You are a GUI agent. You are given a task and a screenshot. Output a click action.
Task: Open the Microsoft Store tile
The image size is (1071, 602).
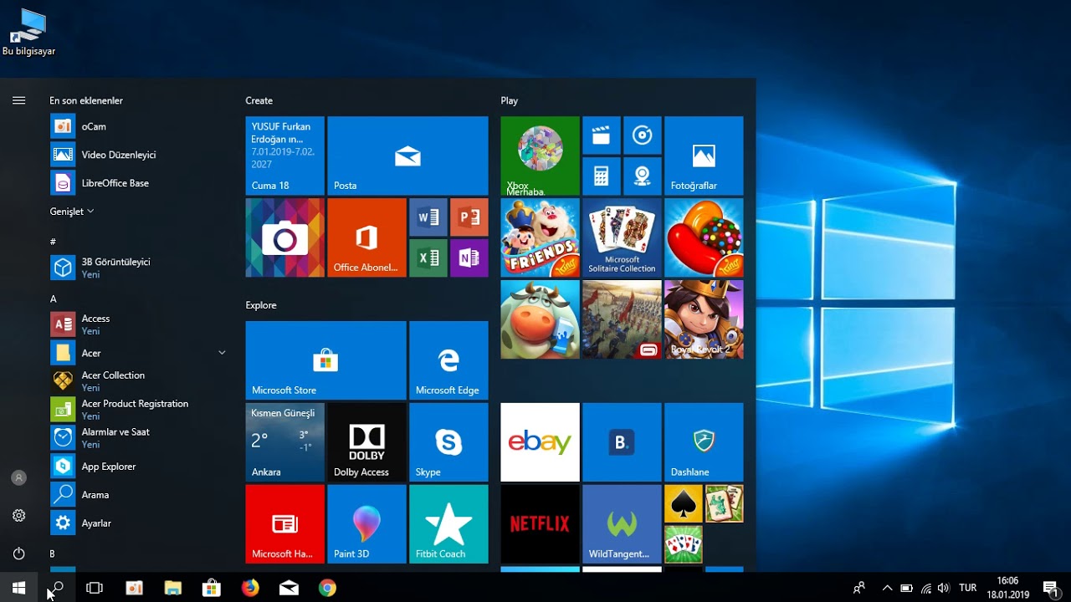click(325, 360)
